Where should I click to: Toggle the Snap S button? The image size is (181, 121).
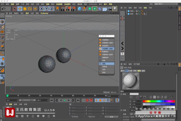click(x=2, y=64)
